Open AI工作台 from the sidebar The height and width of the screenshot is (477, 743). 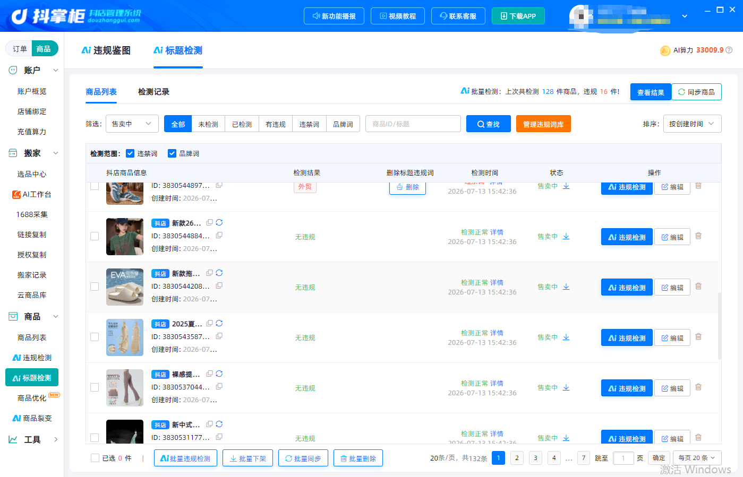[x=32, y=194]
